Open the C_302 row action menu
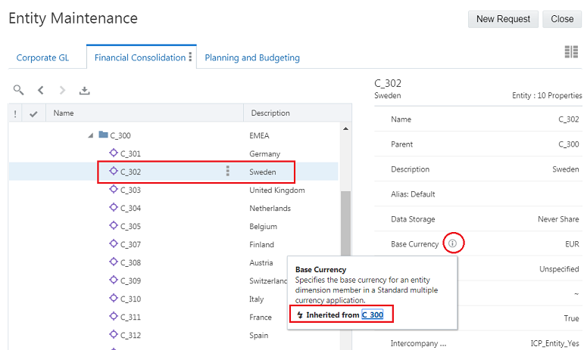The width and height of the screenshot is (587, 350). pyautogui.click(x=228, y=171)
